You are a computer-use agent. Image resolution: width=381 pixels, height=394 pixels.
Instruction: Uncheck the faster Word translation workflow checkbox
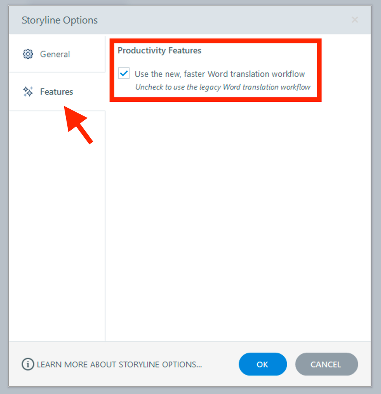[124, 74]
